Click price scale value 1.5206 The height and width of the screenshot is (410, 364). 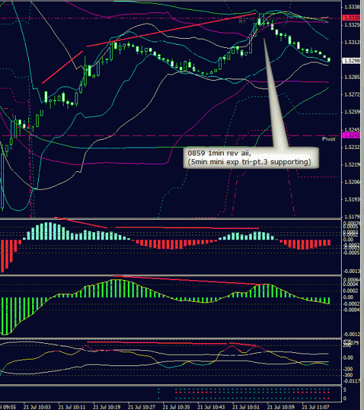[352, 182]
